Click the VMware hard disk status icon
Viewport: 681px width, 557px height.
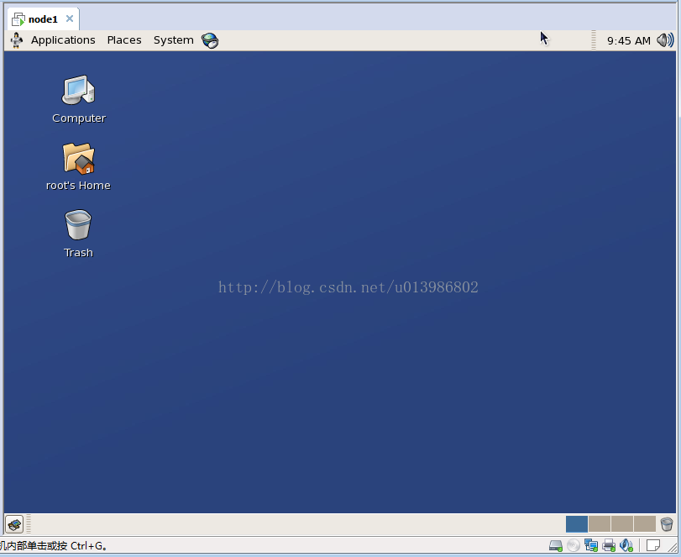coord(556,545)
